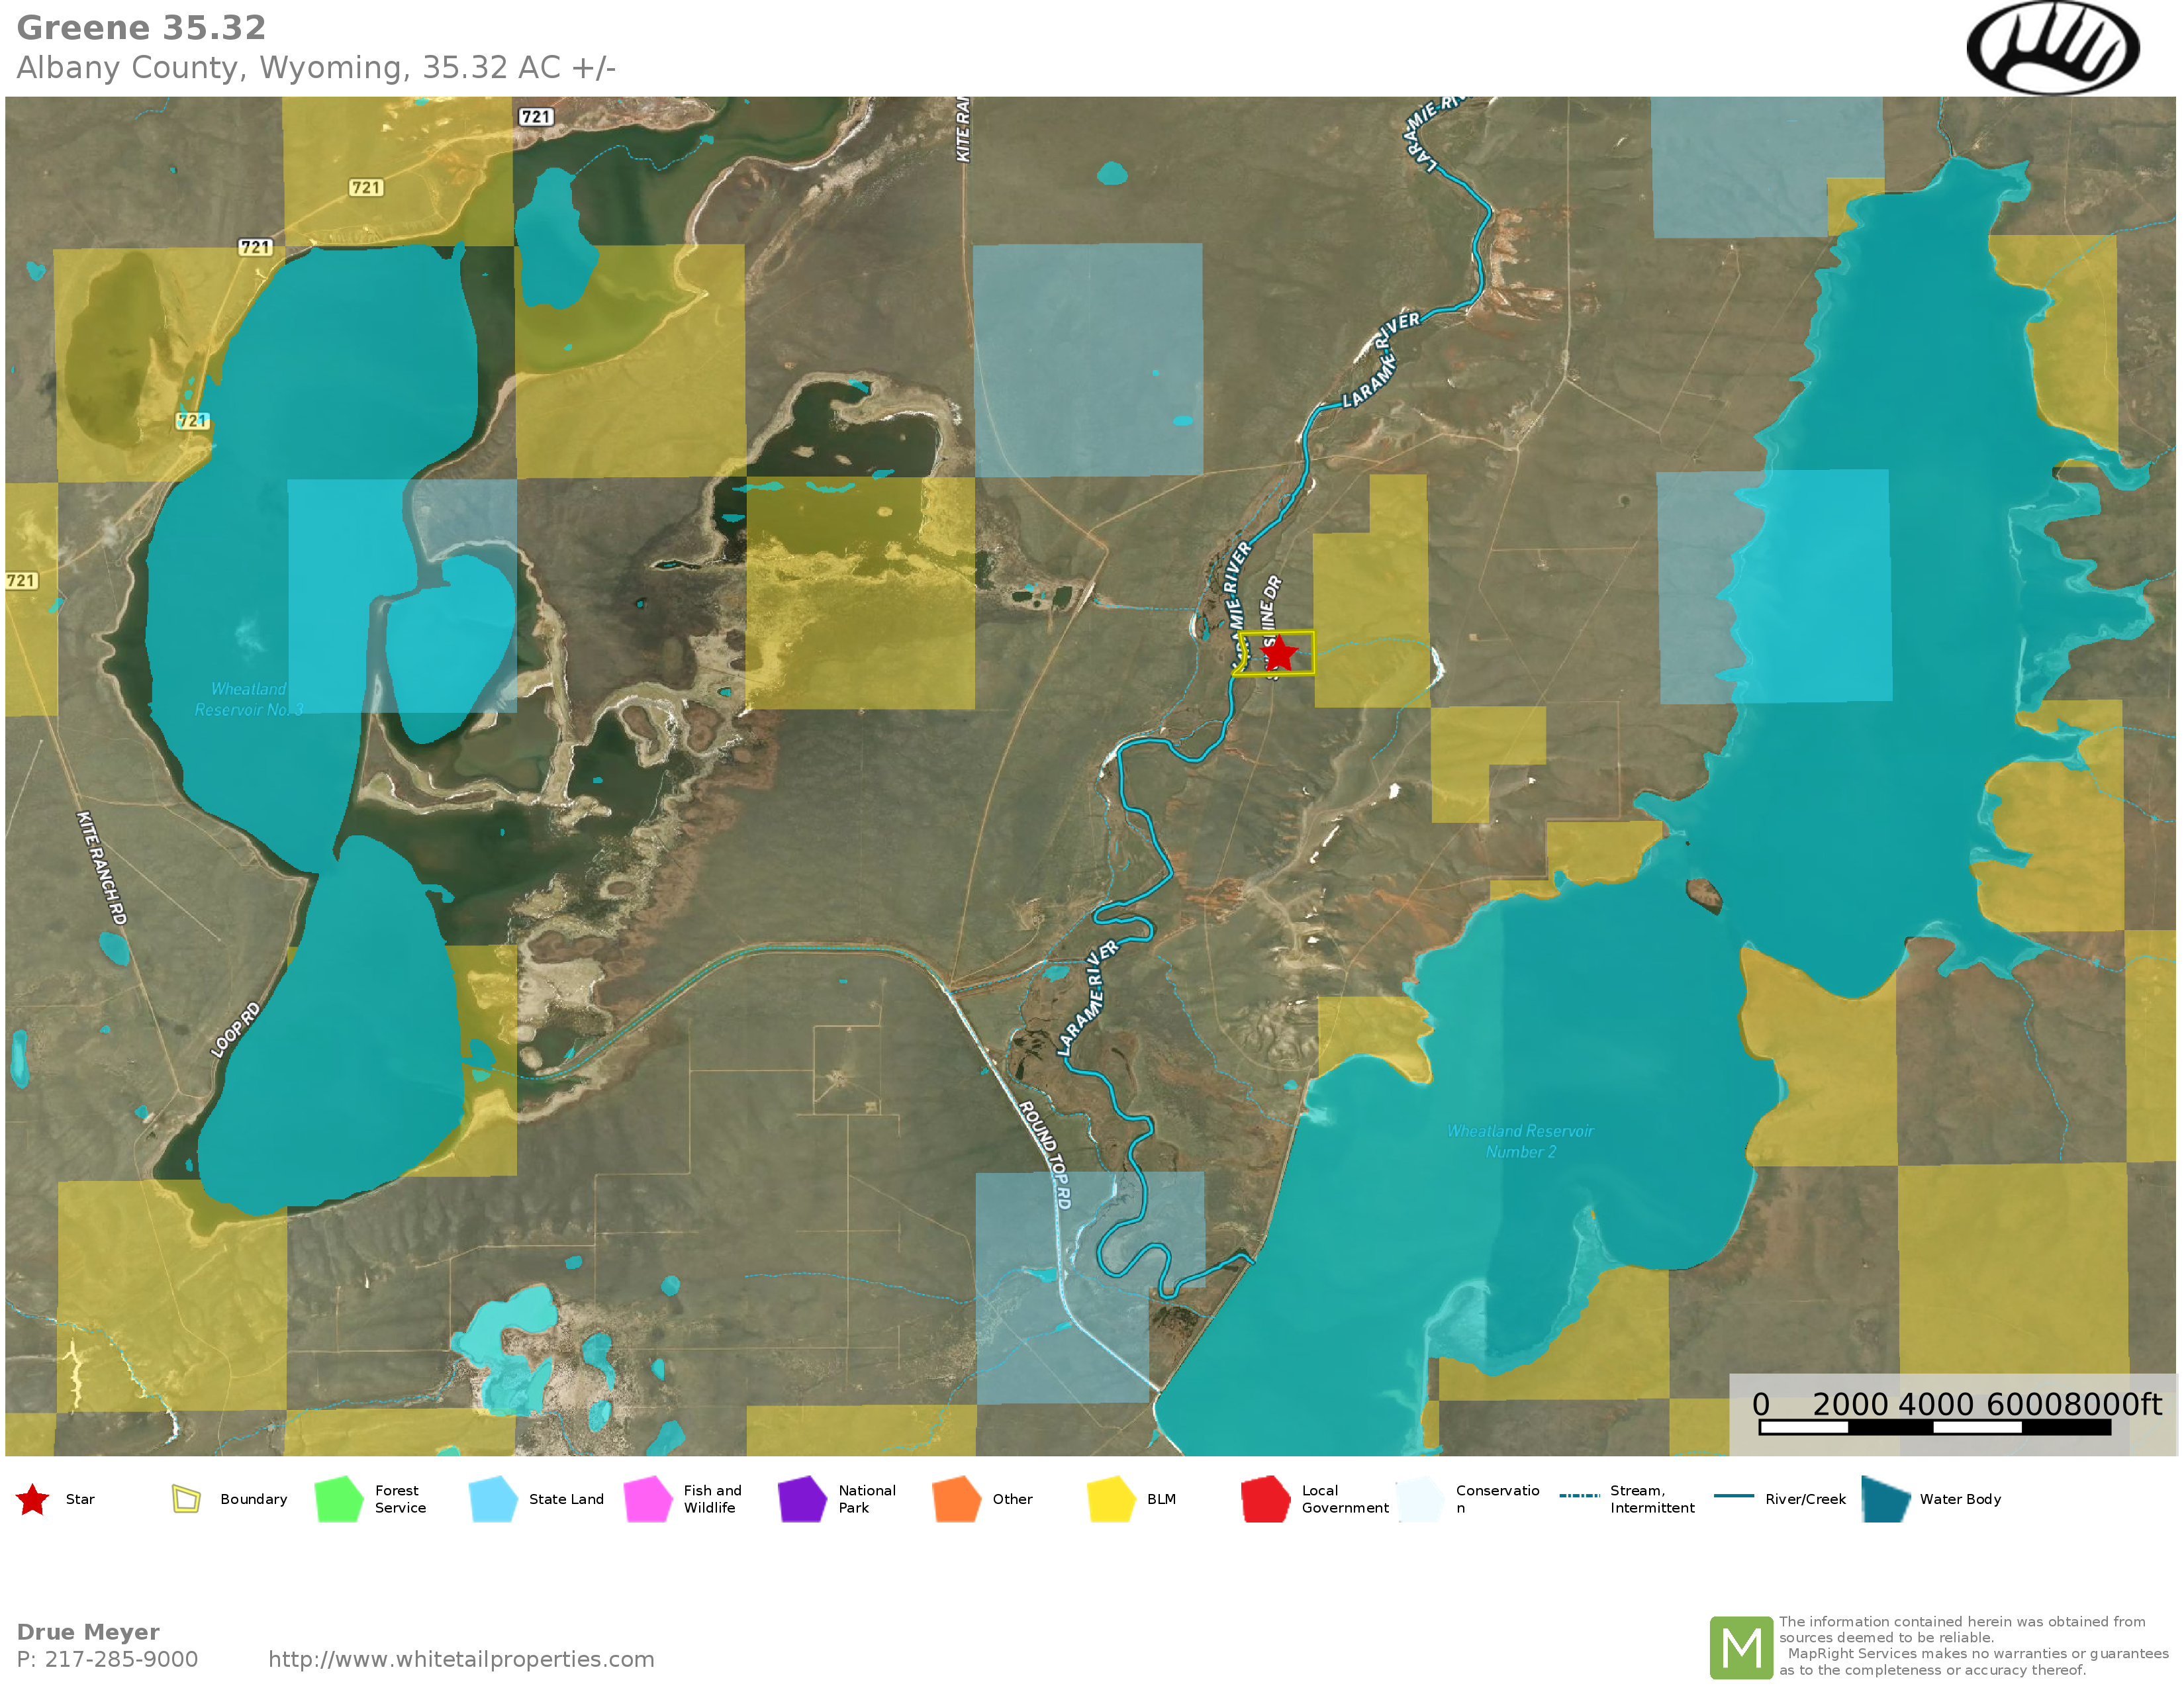Image resolution: width=2184 pixels, height=1688 pixels.
Task: Click the blue State Land legend swatch
Action: click(493, 1499)
